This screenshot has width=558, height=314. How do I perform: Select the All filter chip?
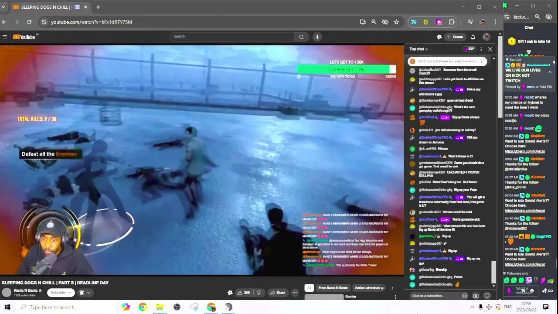309,288
